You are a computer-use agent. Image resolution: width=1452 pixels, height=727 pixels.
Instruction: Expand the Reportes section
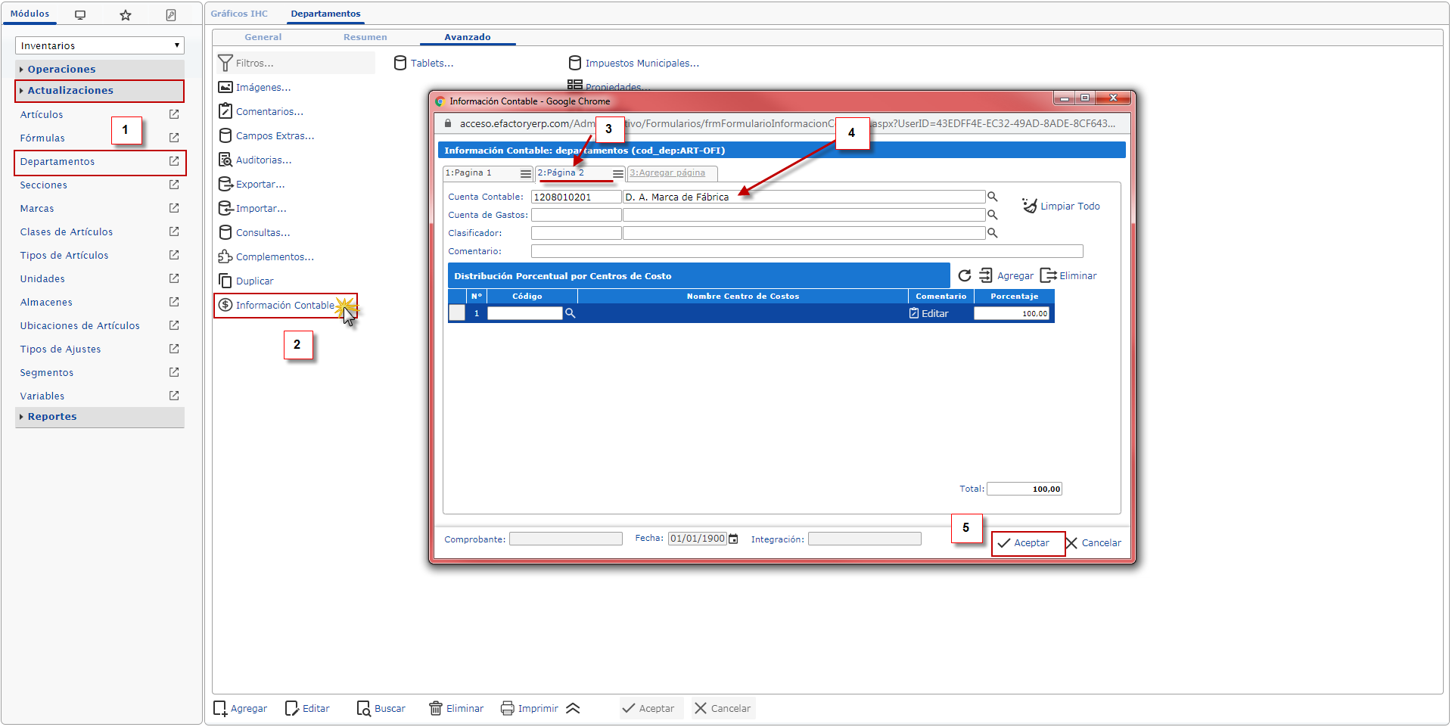tap(51, 417)
